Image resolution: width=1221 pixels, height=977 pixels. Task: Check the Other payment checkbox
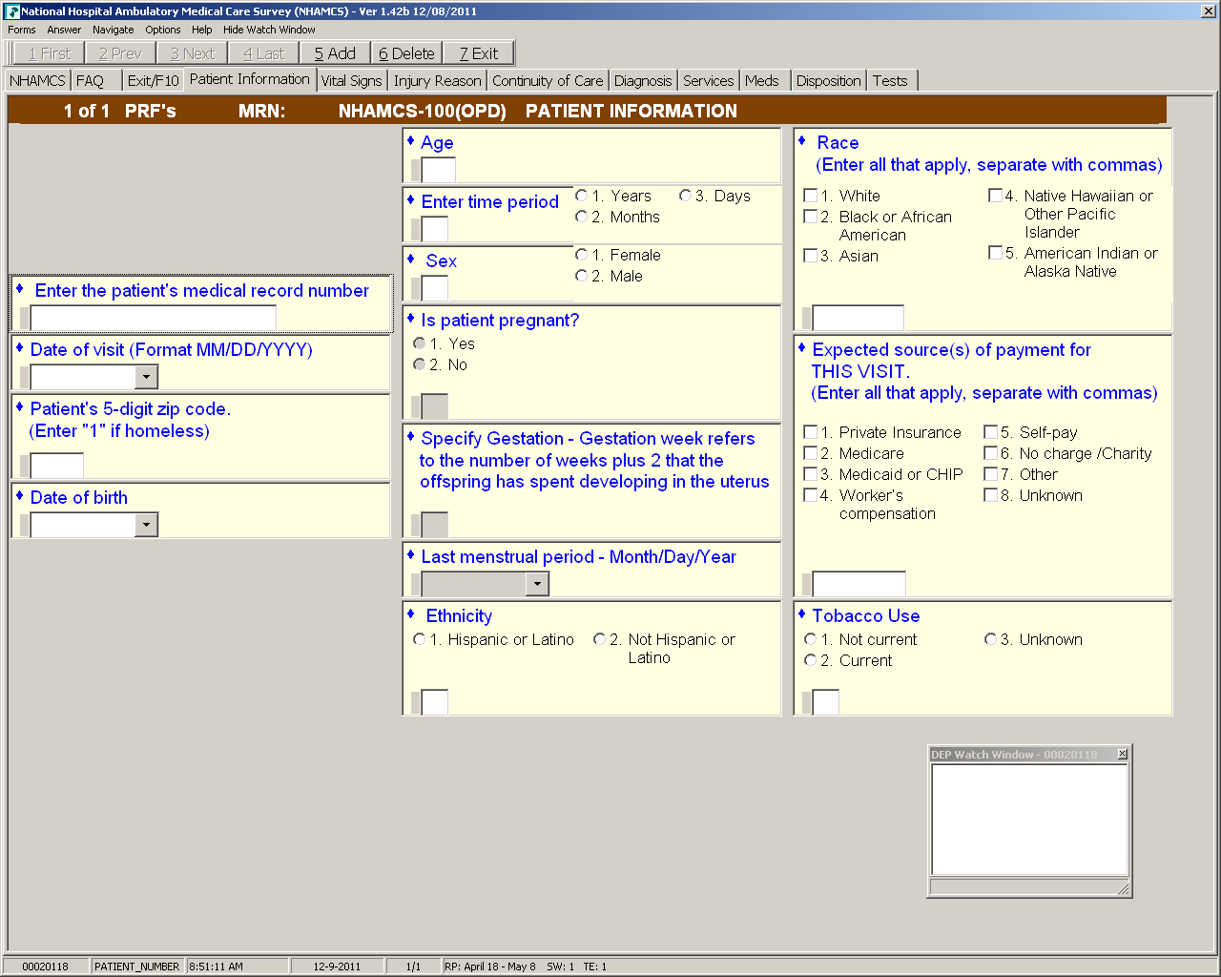(x=991, y=474)
